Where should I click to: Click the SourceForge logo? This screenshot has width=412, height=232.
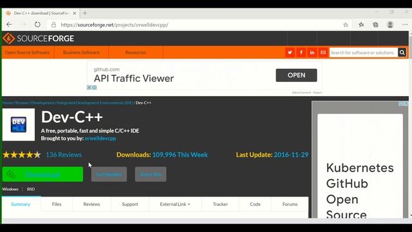tap(39, 39)
